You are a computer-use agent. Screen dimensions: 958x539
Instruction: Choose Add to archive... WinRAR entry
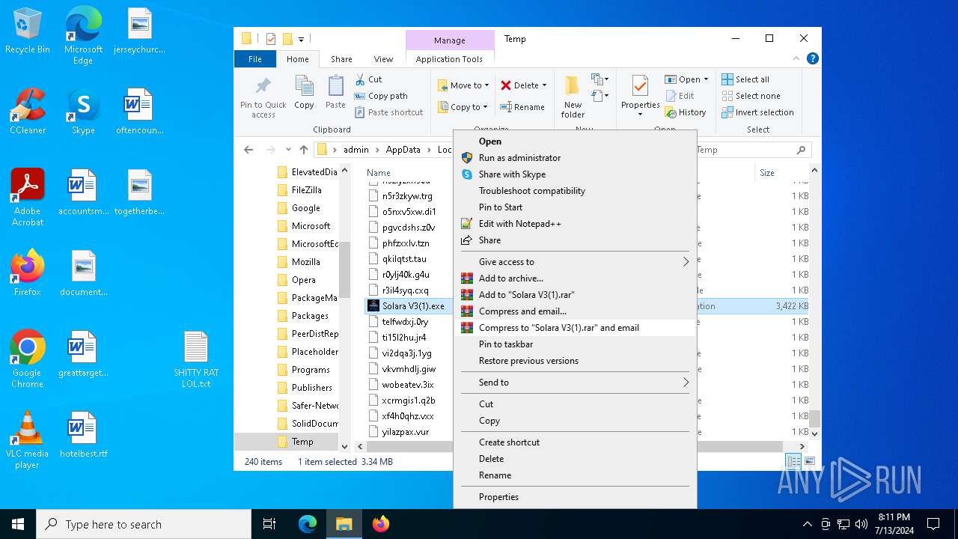pyautogui.click(x=576, y=278)
